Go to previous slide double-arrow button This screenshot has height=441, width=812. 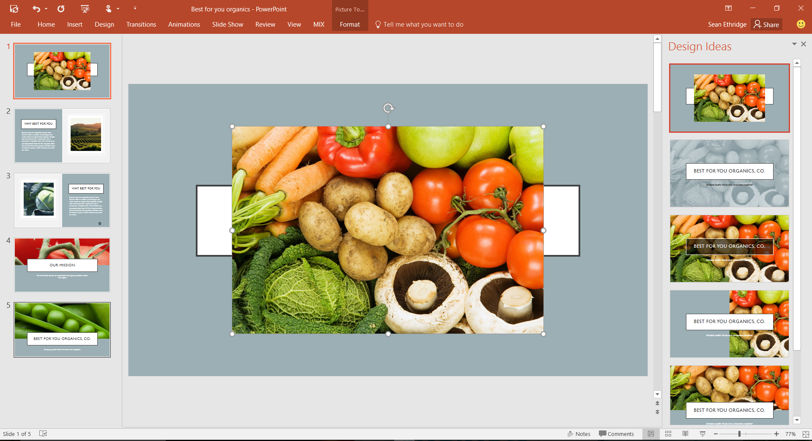point(657,403)
